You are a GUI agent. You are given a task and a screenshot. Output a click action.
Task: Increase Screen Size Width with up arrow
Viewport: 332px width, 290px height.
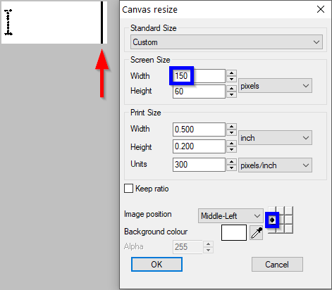point(231,72)
